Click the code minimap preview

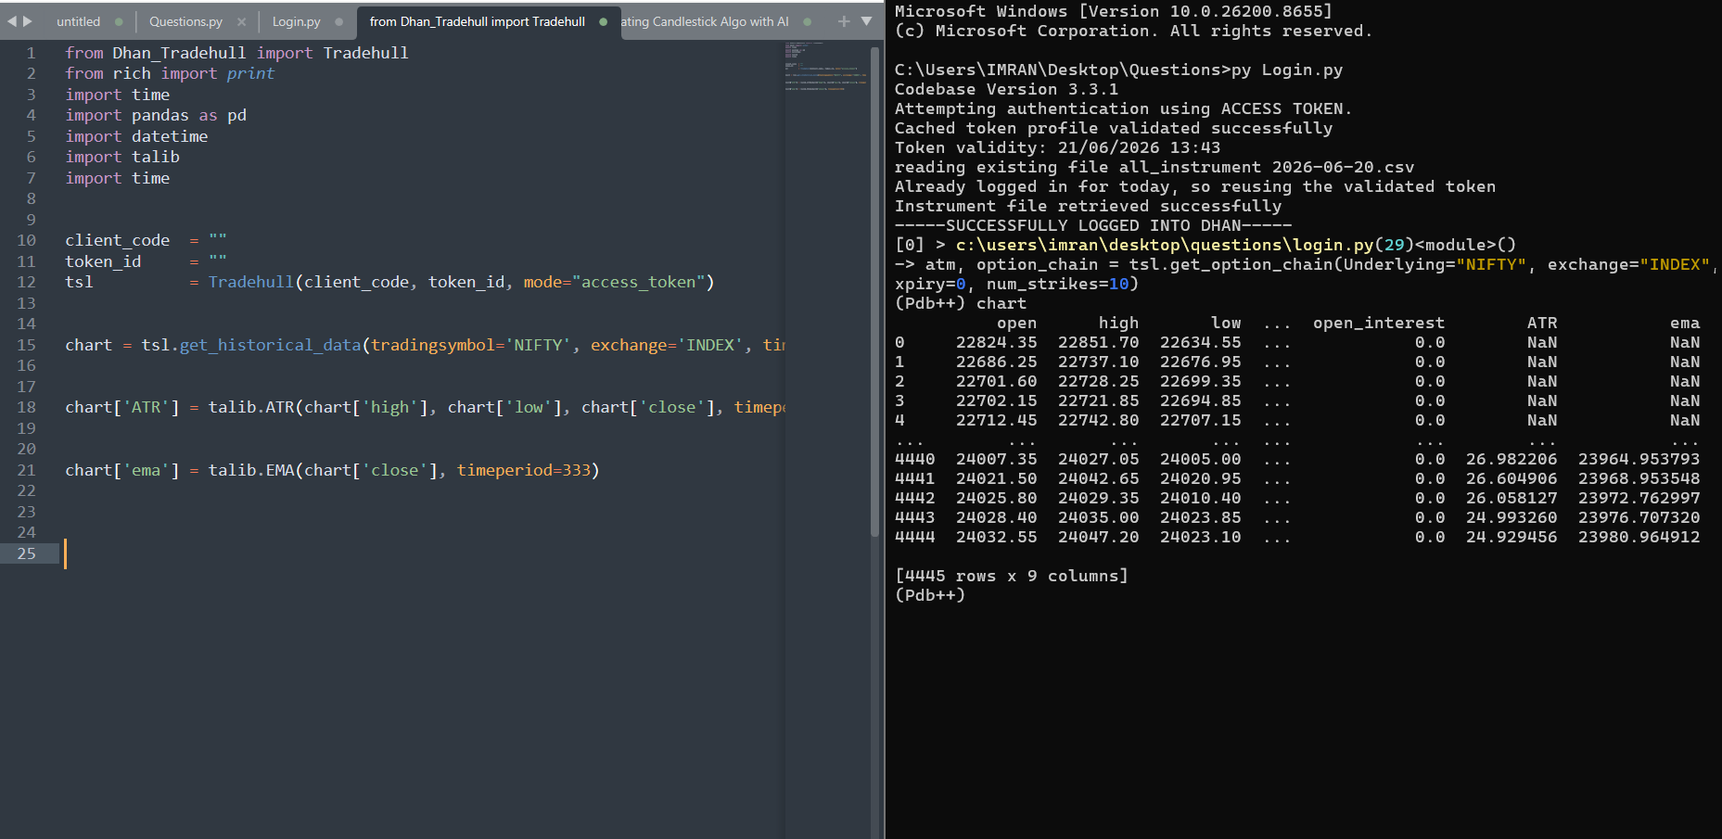[x=826, y=67]
